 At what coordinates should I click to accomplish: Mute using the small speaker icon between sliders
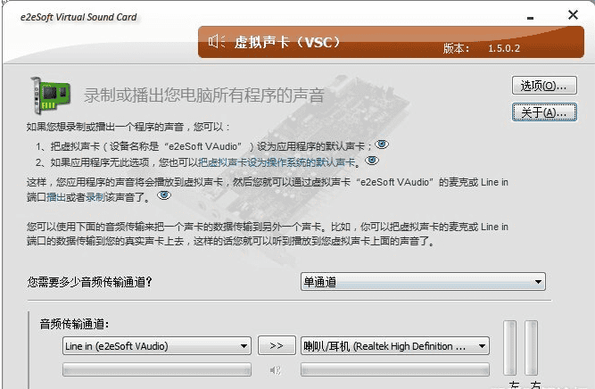click(277, 369)
